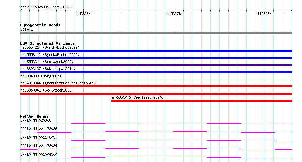
Task: Click the blue bar for esv3893137
Action: click(x=156, y=72)
